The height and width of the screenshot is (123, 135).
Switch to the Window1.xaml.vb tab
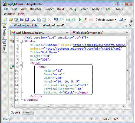coord(25,25)
